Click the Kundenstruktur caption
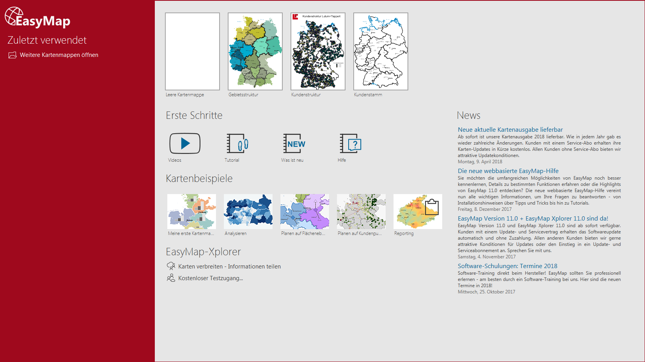The image size is (645, 362). (306, 95)
